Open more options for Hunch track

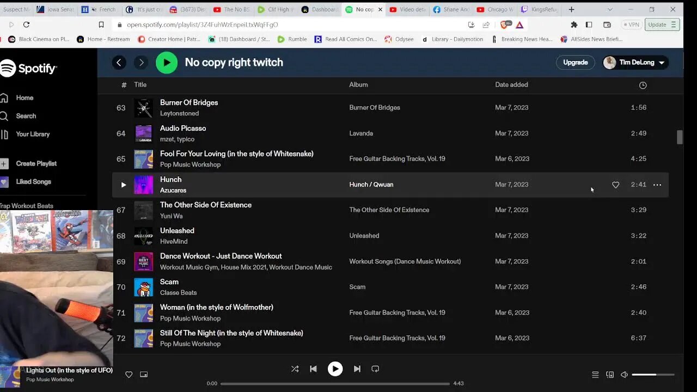coord(657,185)
